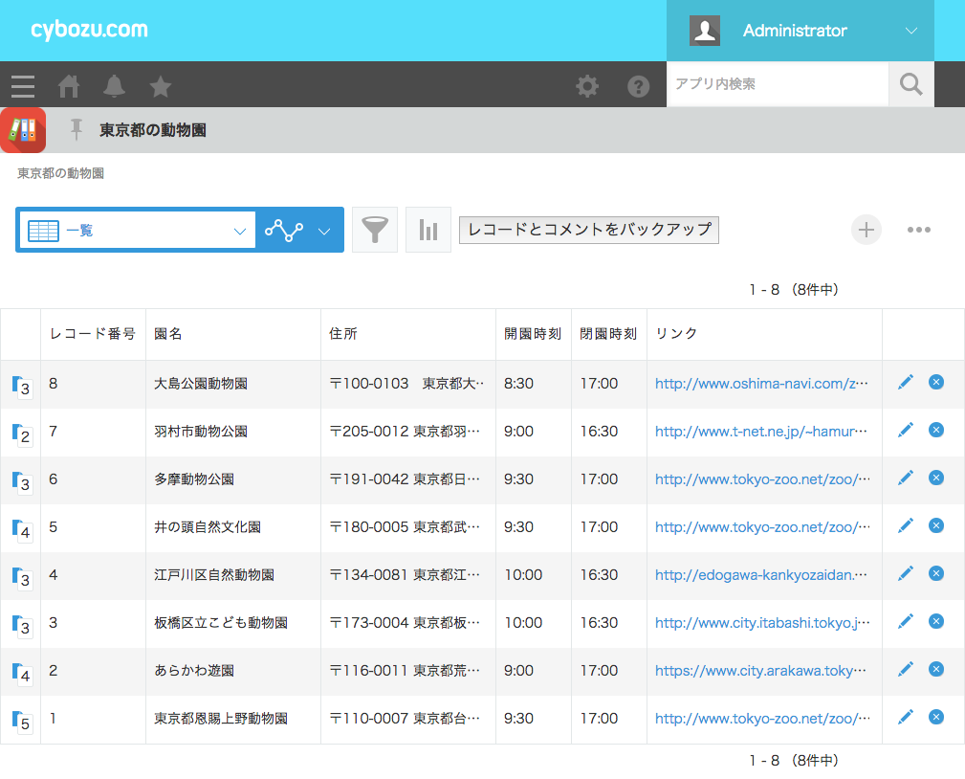This screenshot has width=965, height=779.
Task: Sort by 閉園時刻 column header
Action: pos(608,334)
